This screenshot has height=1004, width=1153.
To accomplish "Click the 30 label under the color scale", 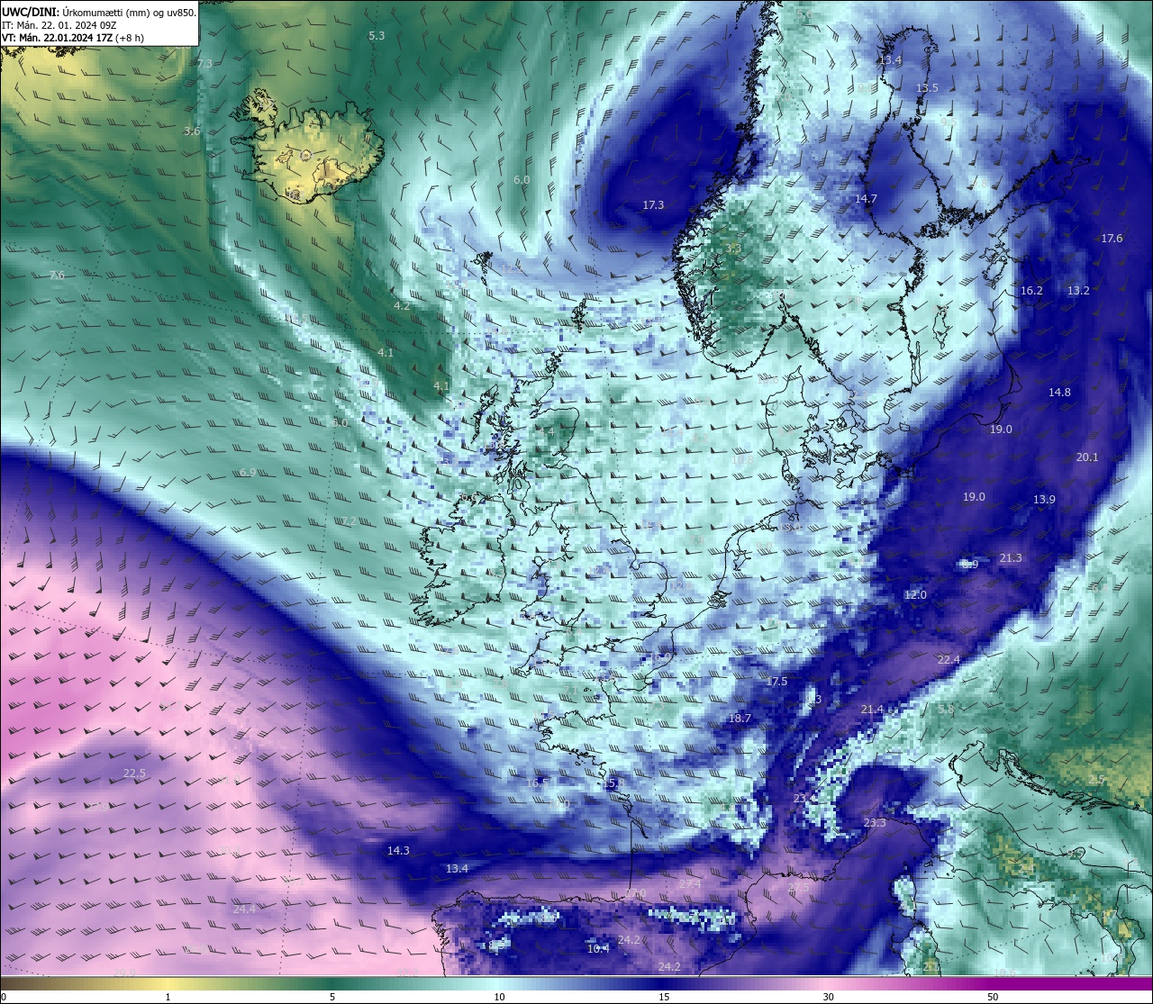I will (828, 997).
